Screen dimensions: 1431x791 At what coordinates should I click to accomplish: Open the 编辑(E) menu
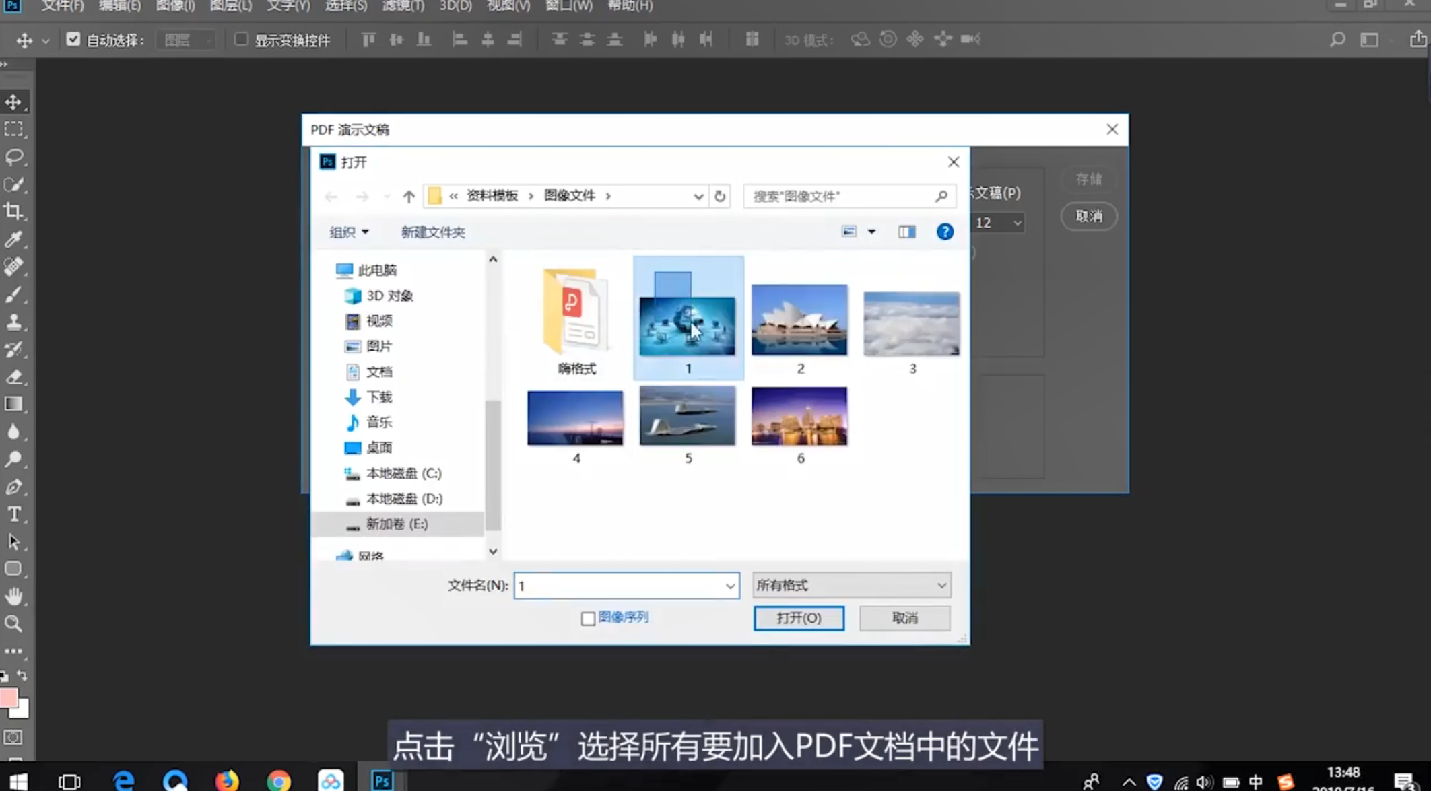(120, 6)
